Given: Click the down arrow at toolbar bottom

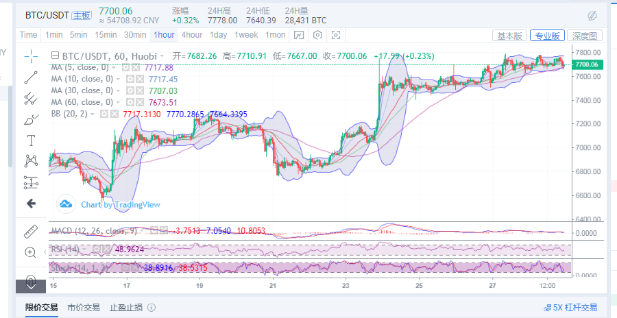Looking at the screenshot, I should click(x=31, y=286).
